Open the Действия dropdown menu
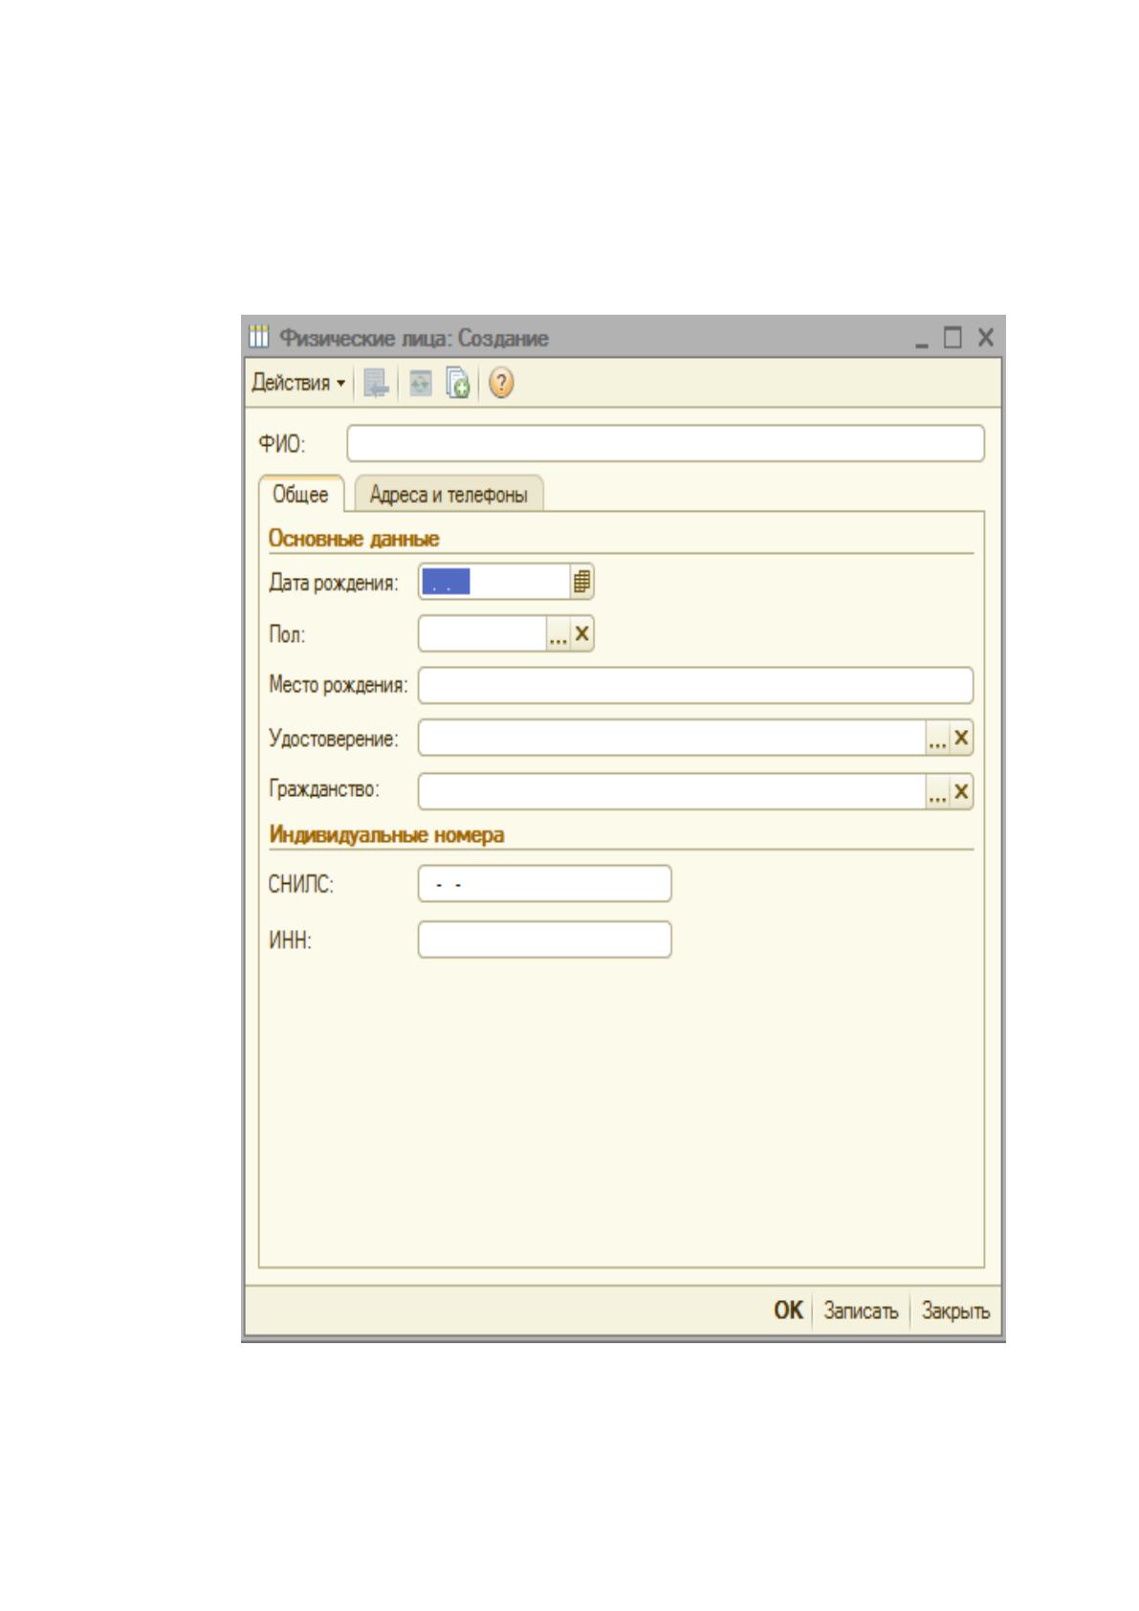The image size is (1139, 1611). [298, 384]
